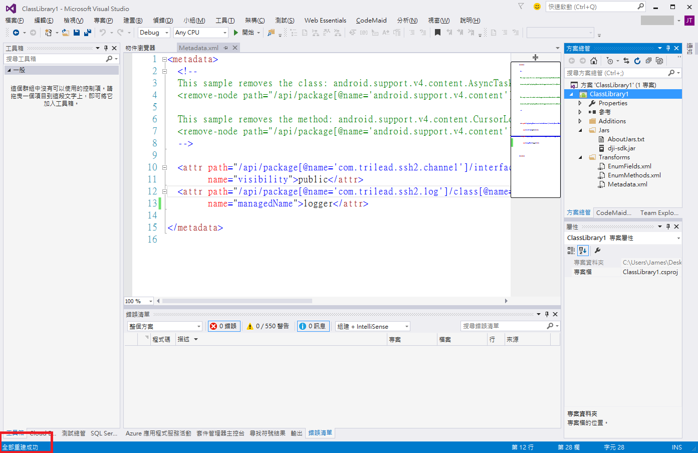Click the JT user account badge
This screenshot has width=698, height=453.
pyautogui.click(x=689, y=21)
